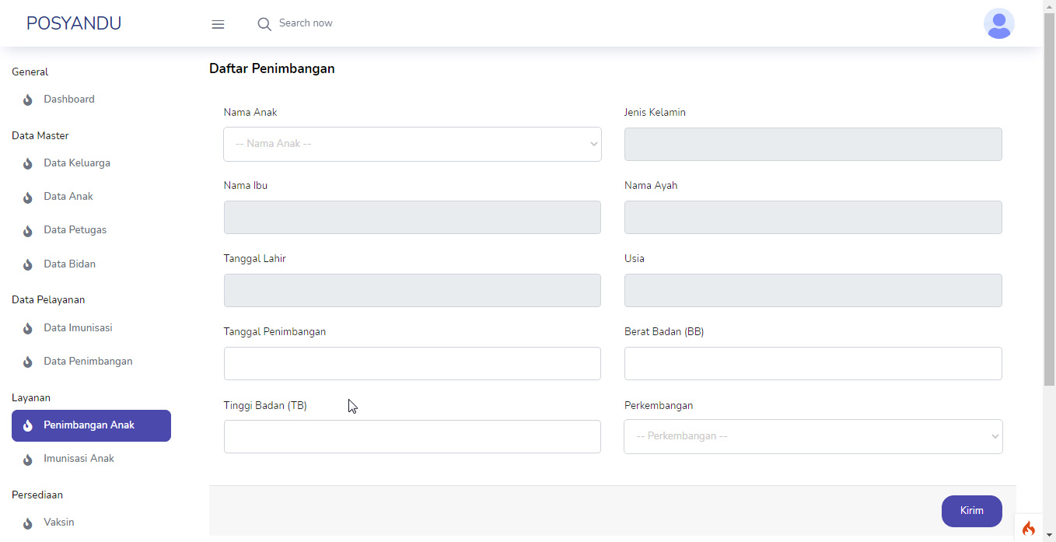Select the Data Petugas menu entry
The height and width of the screenshot is (542, 1056).
click(x=74, y=229)
